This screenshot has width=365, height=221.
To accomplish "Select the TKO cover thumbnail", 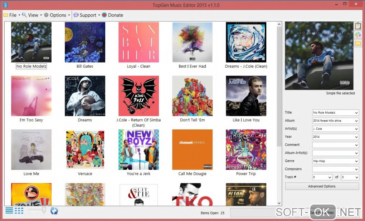I will [x=192, y=194].
